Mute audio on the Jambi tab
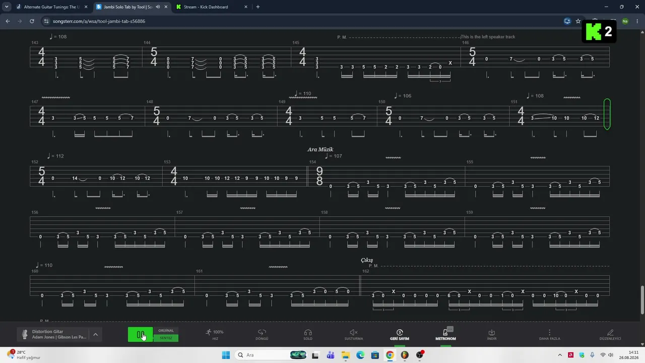This screenshot has height=363, width=645. tap(158, 7)
